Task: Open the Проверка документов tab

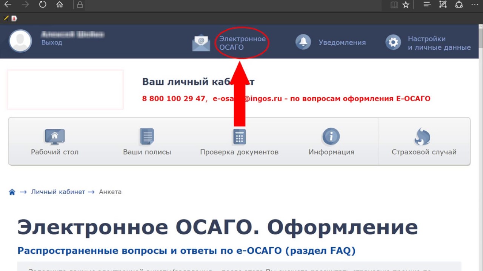Action: pos(239,142)
